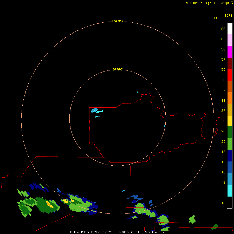Click the 2 legend value
This screenshot has height=234, width=234.
[224, 193]
